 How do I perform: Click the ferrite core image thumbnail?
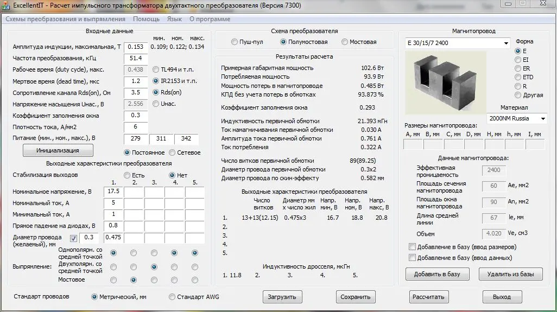[446, 82]
